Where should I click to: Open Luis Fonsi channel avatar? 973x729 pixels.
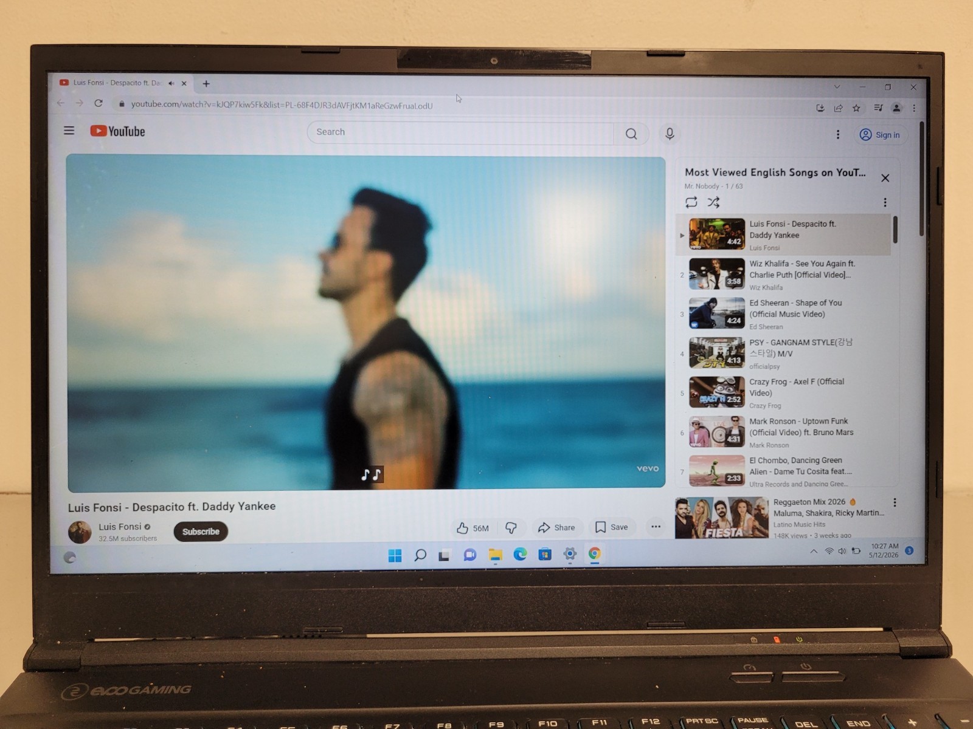80,532
